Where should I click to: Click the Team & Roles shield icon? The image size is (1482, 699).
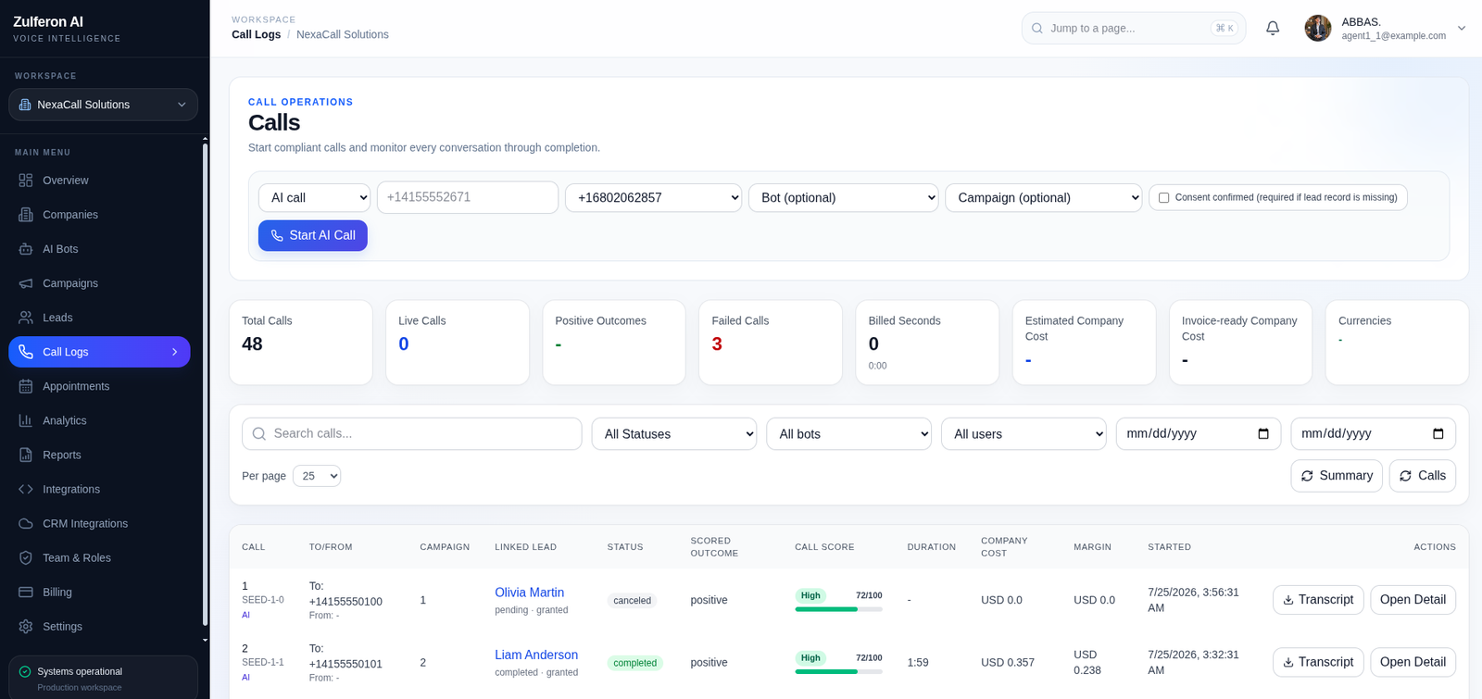(x=26, y=557)
